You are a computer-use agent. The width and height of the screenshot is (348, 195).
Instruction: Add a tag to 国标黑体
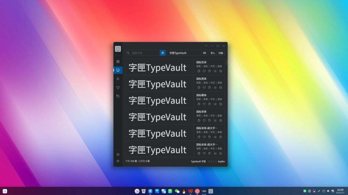(209, 87)
